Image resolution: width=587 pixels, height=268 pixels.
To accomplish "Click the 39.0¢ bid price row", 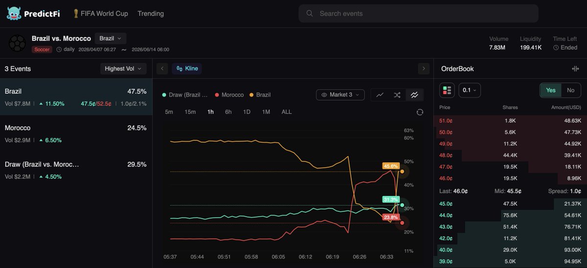I will [510, 261].
